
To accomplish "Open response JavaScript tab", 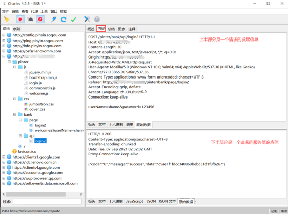I will tap(134, 201).
